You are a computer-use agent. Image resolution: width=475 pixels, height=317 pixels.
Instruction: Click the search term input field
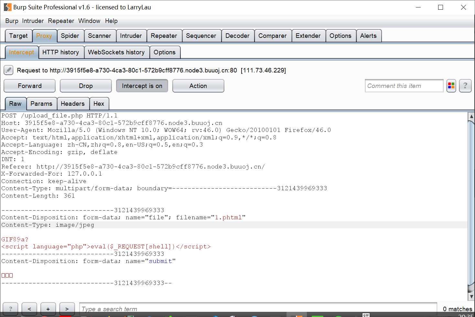(x=258, y=309)
